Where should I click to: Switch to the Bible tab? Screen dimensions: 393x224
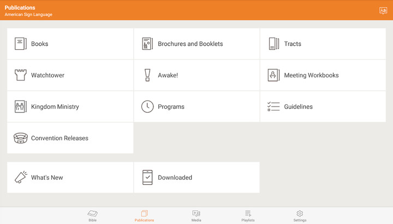pos(93,216)
